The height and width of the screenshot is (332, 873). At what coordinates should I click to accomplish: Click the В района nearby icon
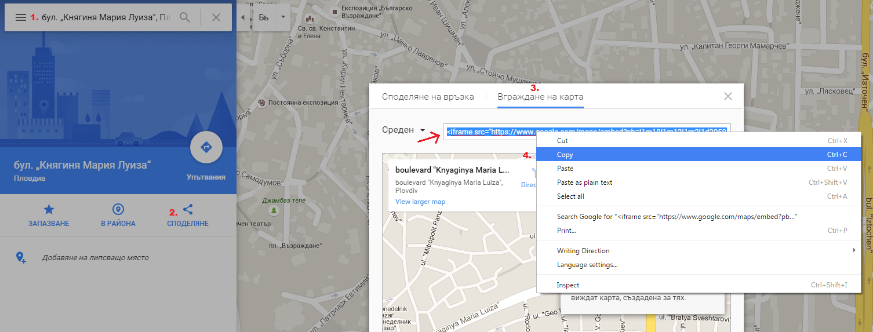tap(118, 215)
